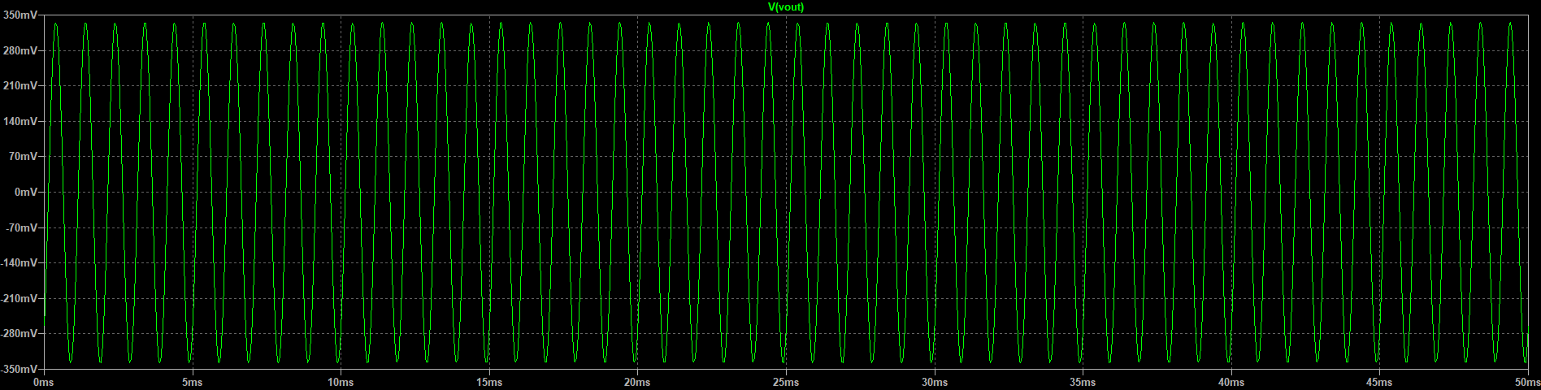Click the V(vout) trace label
Image resolution: width=1541 pixels, height=390 pixels.
coord(786,7)
